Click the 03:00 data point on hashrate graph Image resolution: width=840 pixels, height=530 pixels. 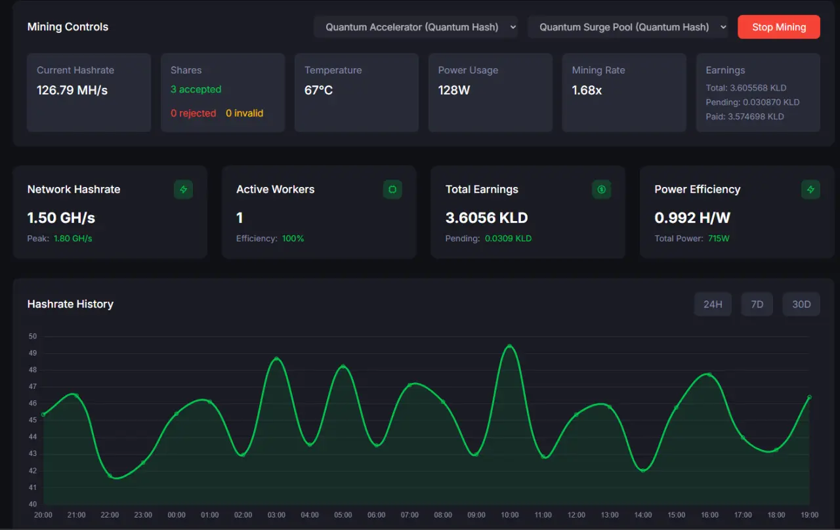tap(276, 359)
